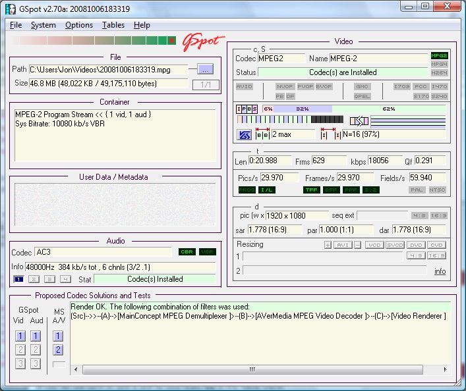The height and width of the screenshot is (391, 466).
Task: Click the PVOP indicator
Action: click(305, 87)
